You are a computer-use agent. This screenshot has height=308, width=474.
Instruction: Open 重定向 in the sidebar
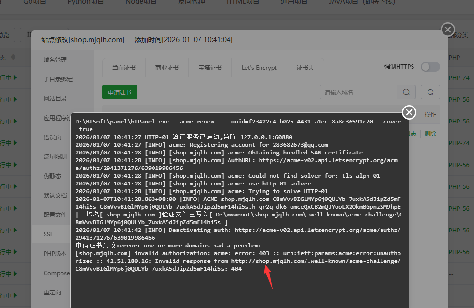52,293
